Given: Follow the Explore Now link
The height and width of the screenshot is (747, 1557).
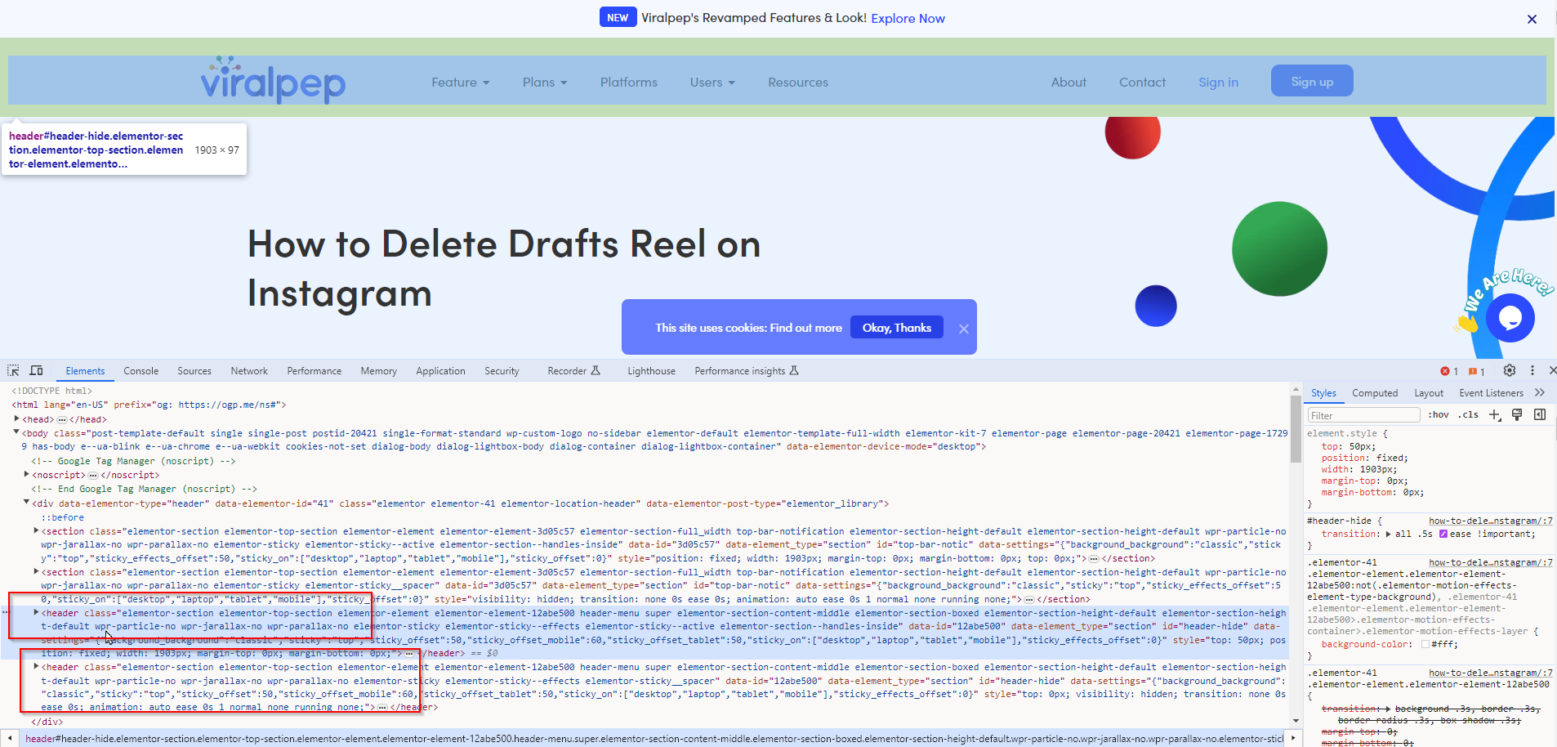Looking at the screenshot, I should 908,18.
